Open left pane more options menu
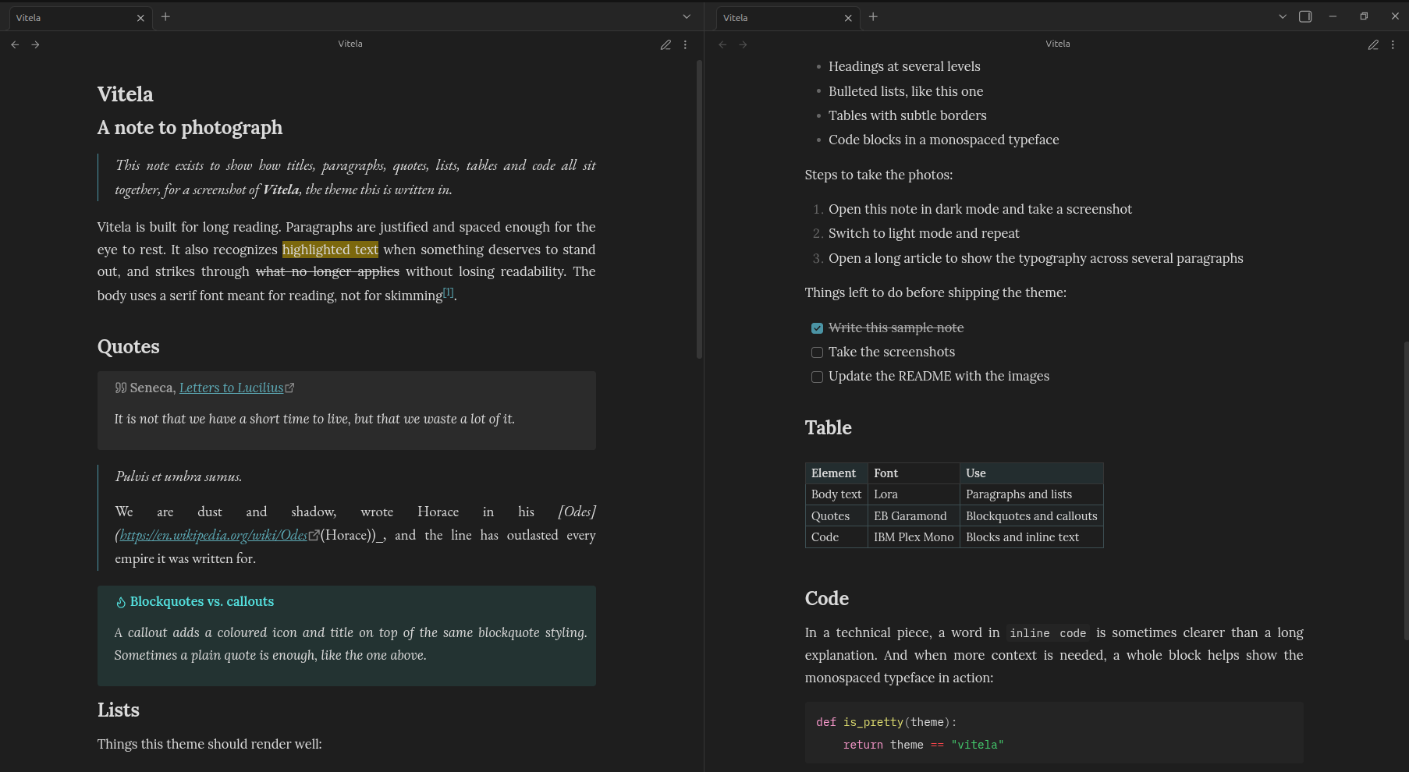Image resolution: width=1409 pixels, height=772 pixels. (685, 44)
